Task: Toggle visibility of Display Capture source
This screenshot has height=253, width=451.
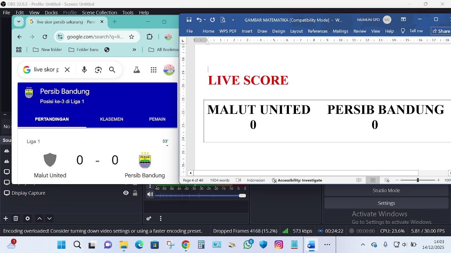Action: [126, 193]
